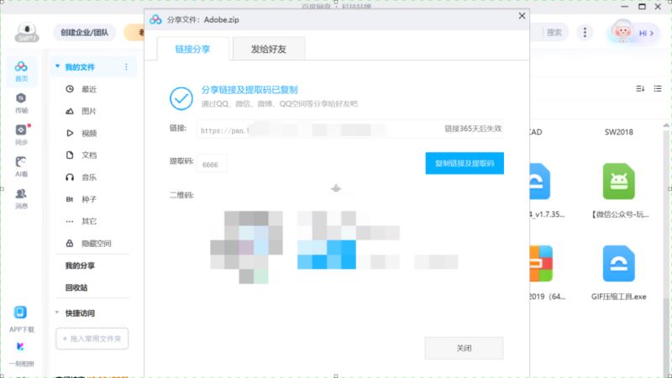Open the 传输 transfer panel icon
Screen dimensions: 672x378
pyautogui.click(x=21, y=103)
